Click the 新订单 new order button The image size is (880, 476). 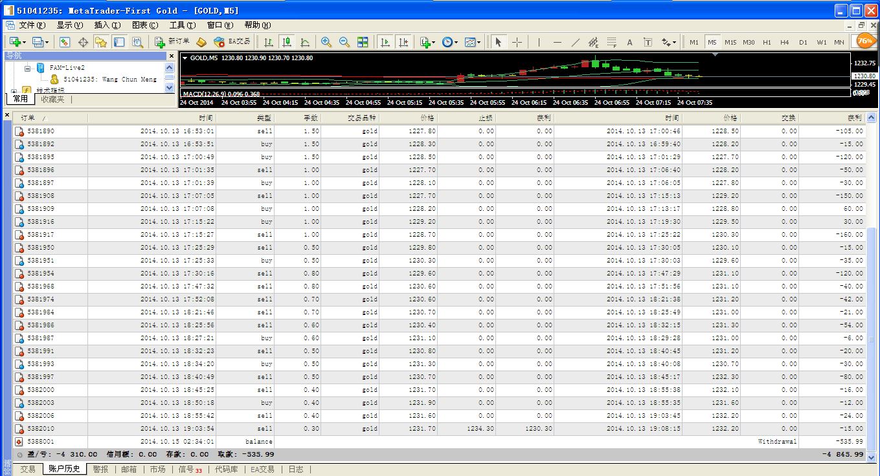tap(172, 42)
